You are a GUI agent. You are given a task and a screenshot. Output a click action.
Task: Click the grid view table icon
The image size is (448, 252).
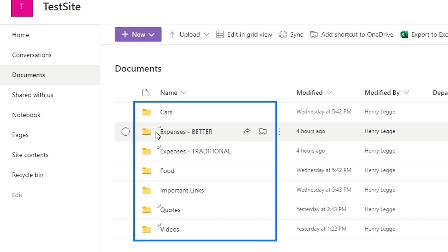tap(220, 34)
